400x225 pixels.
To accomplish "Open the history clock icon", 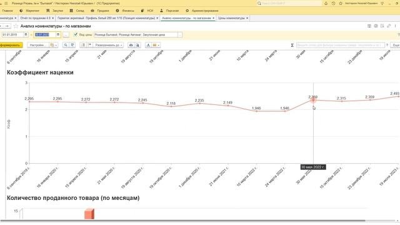I will pos(333,3).
